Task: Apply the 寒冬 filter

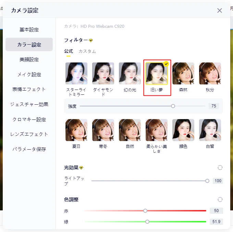Action: [x=103, y=130]
